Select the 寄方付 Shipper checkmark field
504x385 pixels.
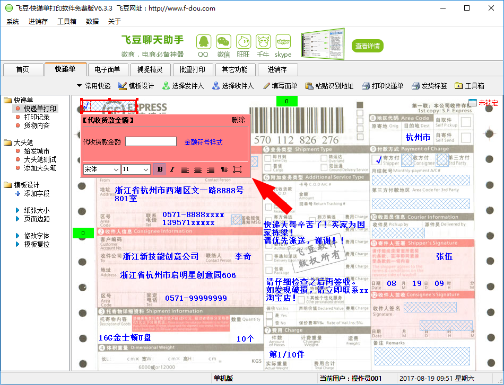click(x=377, y=160)
